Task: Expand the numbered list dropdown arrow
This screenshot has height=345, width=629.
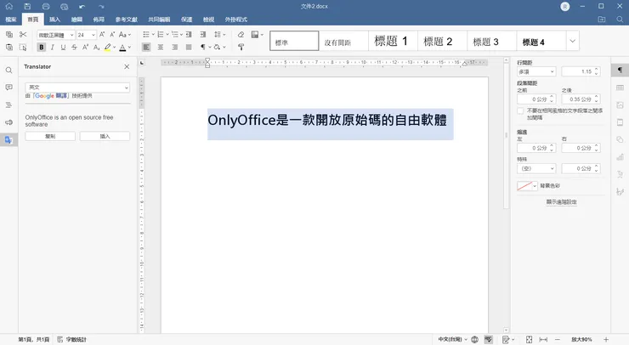Action: 167,35
